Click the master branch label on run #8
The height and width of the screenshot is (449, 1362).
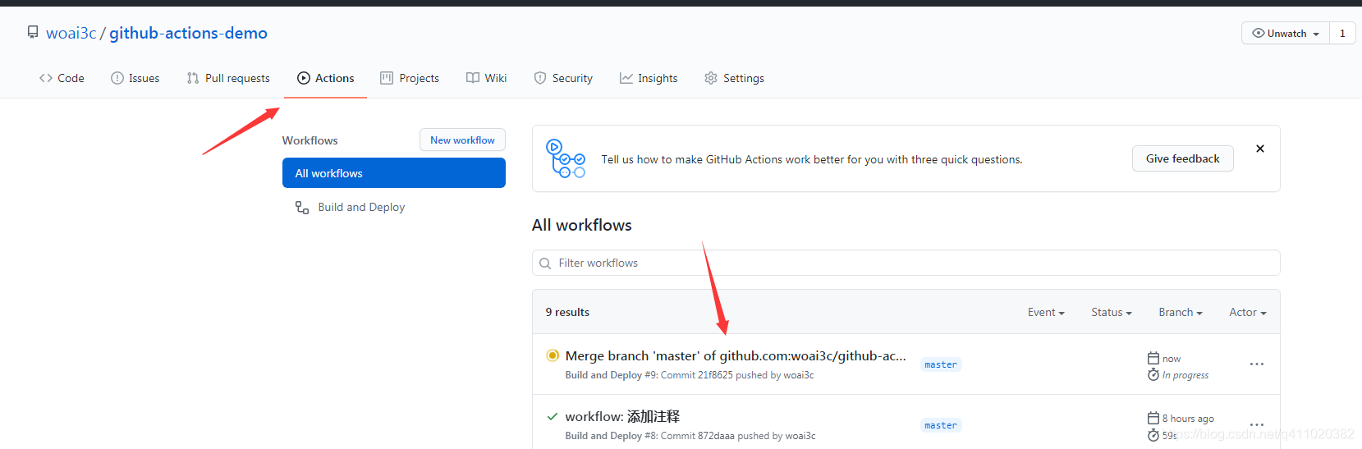coord(941,425)
